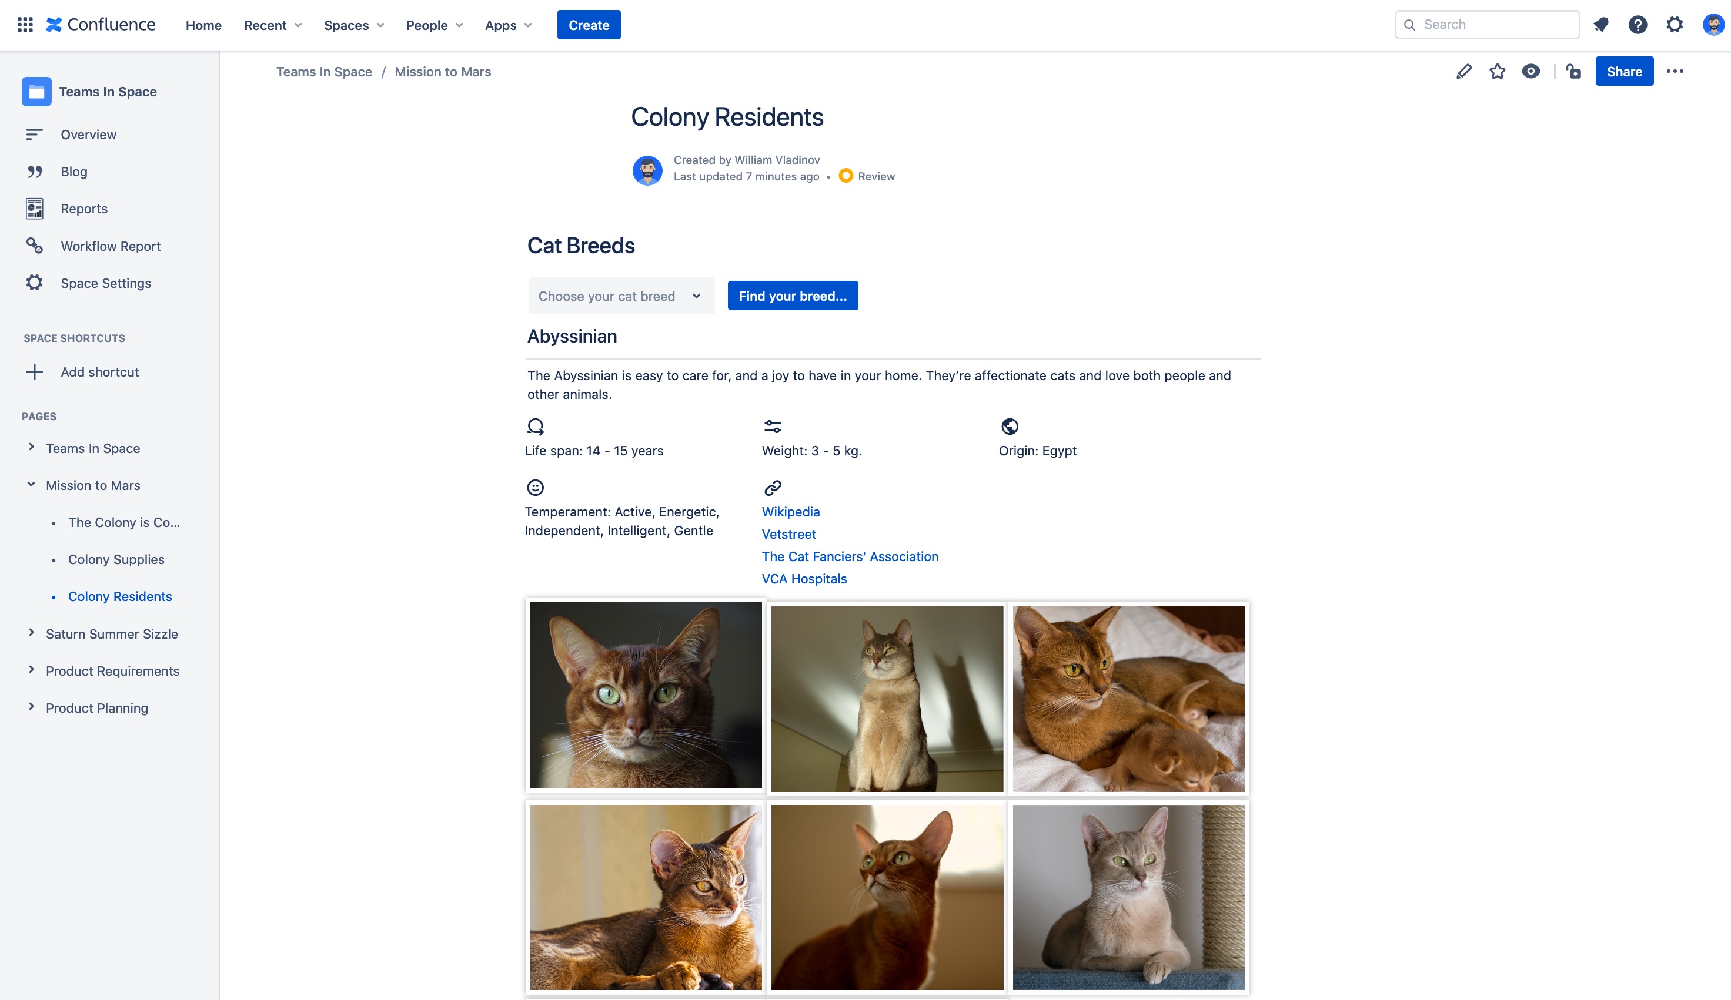Open the Apps menu
Viewport: 1731px width, 1000px height.
[507, 25]
